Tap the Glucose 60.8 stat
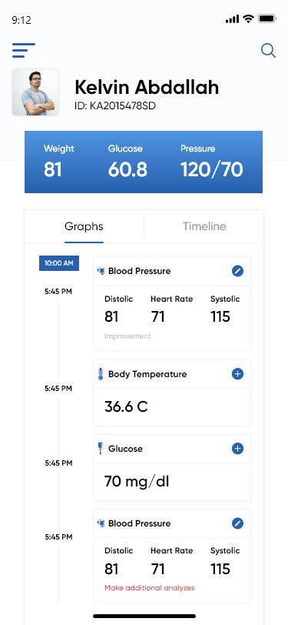The image size is (288, 625). [x=127, y=162]
